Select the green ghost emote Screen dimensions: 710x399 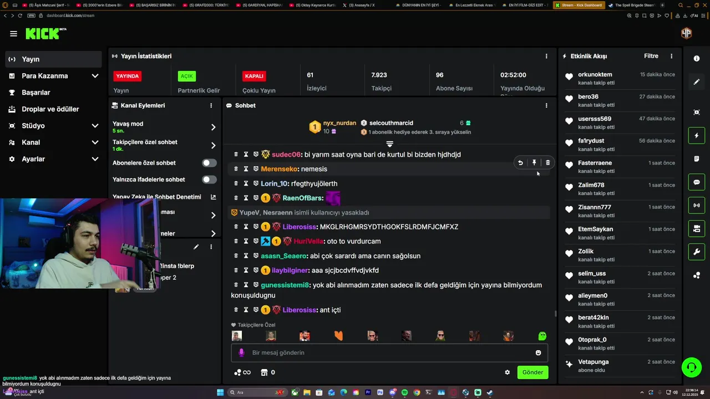tap(542, 336)
